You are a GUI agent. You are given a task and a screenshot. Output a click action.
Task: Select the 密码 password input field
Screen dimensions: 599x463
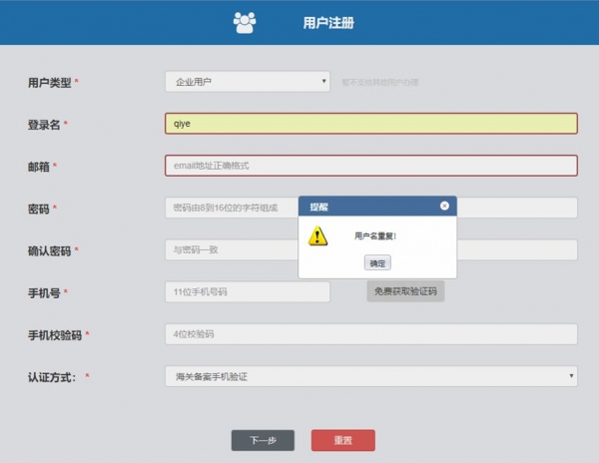230,208
